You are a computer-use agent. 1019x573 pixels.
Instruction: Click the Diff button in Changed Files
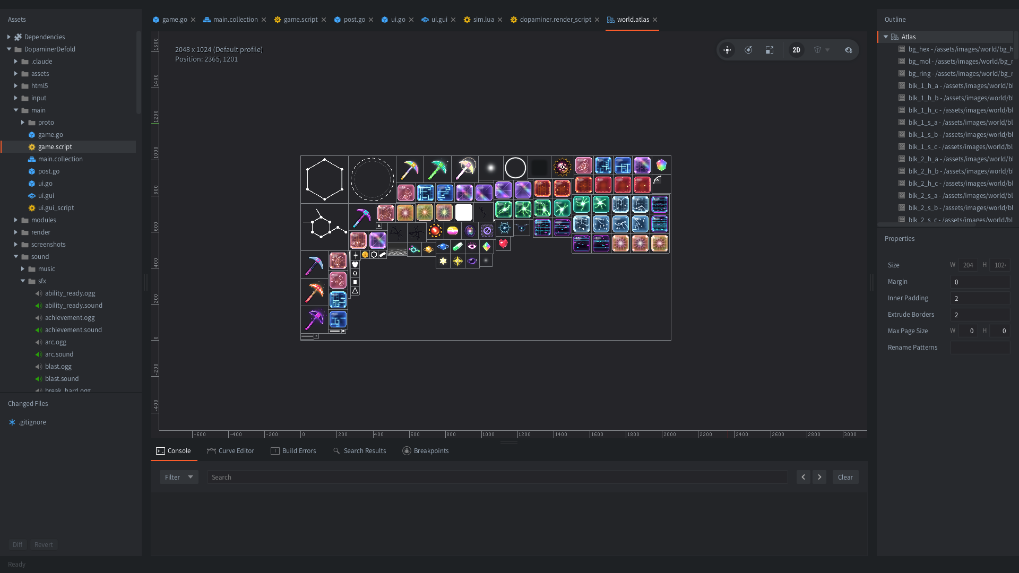[18, 544]
